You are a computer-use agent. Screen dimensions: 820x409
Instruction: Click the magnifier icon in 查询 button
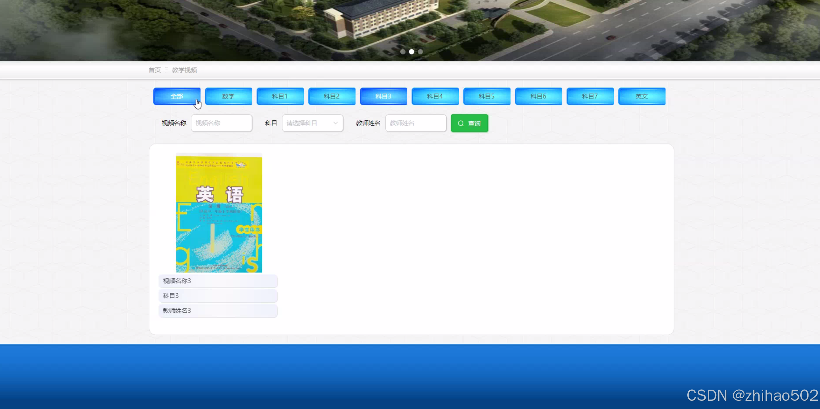[461, 123]
